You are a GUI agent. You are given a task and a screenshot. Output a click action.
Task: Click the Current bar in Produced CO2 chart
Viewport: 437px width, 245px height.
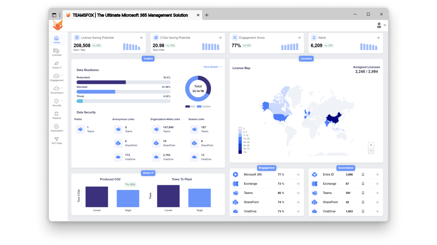pos(97,197)
